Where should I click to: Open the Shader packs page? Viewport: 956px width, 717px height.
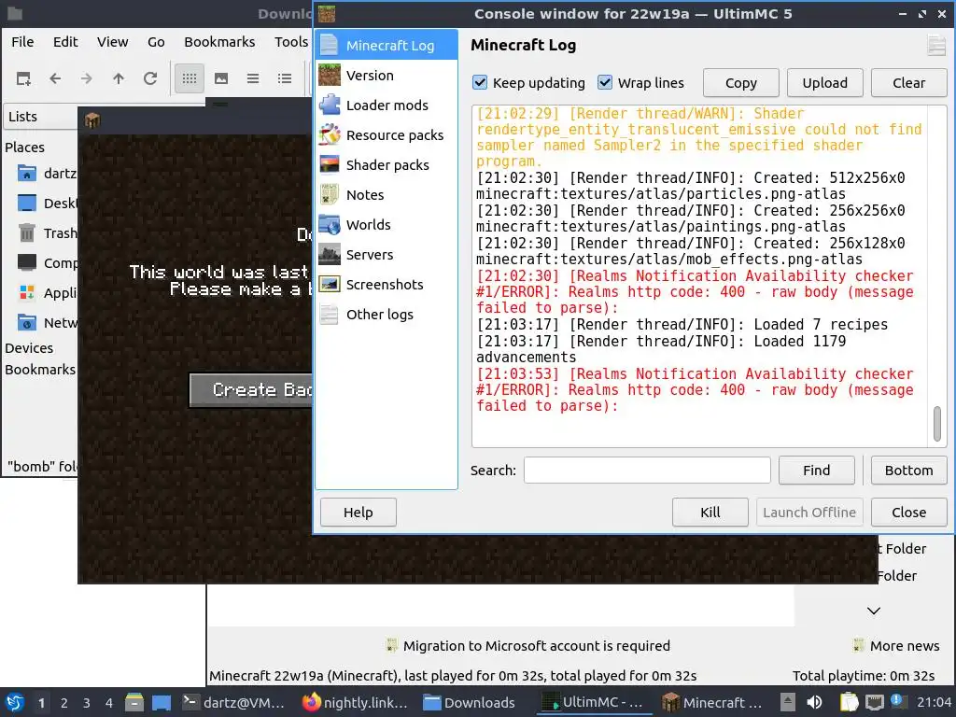point(386,165)
